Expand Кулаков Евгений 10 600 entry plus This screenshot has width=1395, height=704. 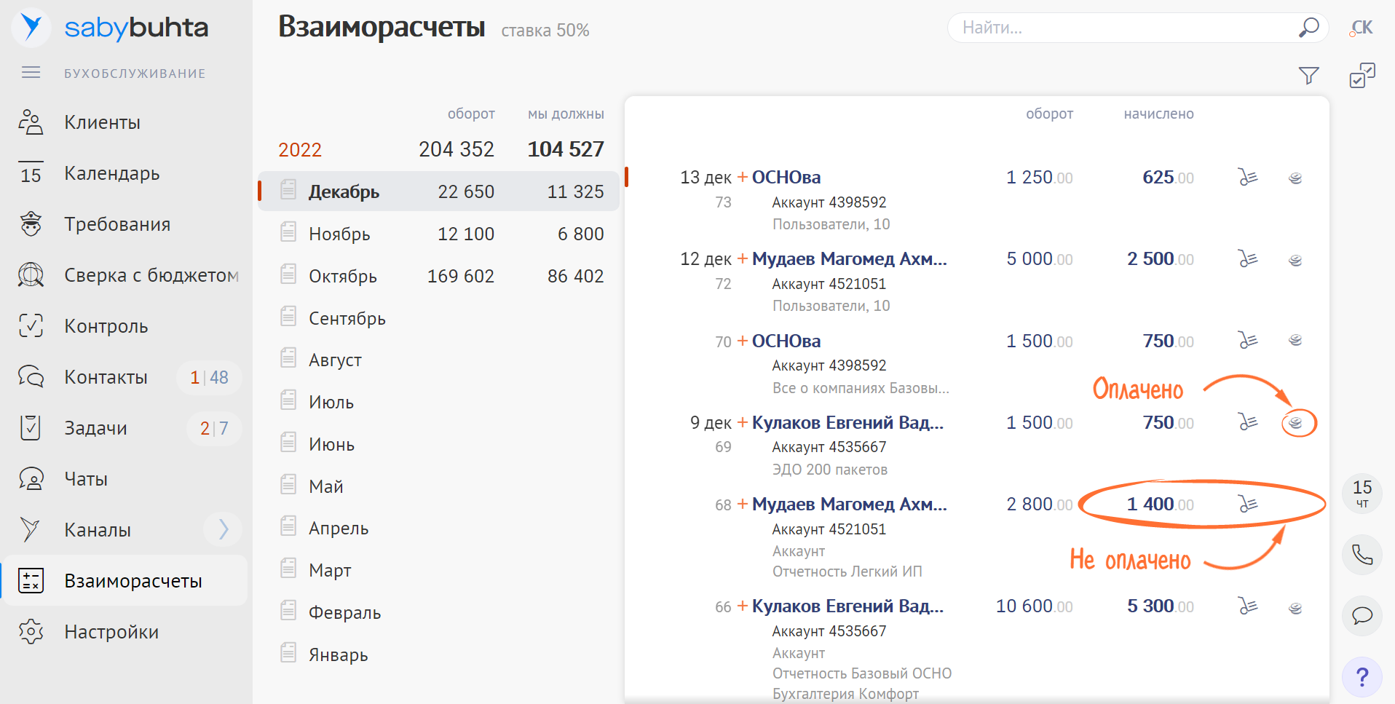coord(743,606)
